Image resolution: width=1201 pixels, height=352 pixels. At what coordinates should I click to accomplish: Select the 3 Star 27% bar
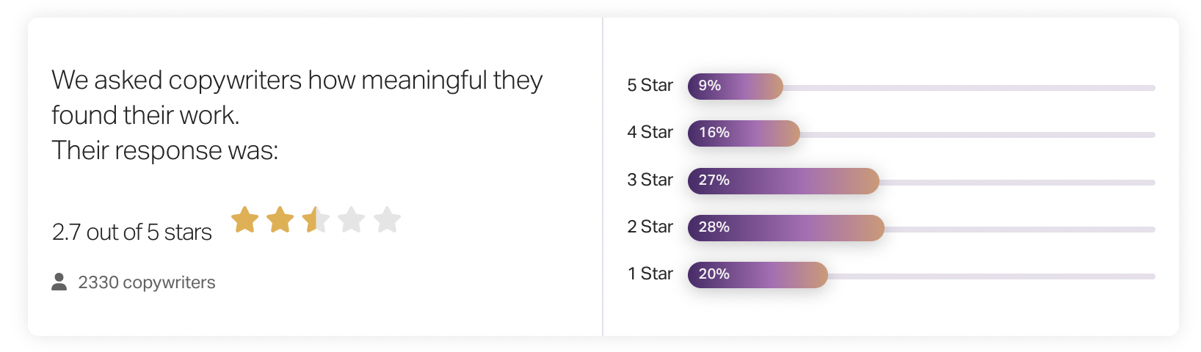pos(783,181)
